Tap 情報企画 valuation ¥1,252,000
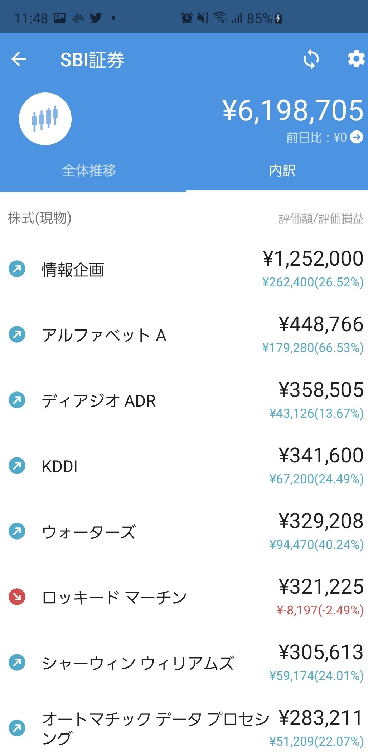 pyautogui.click(x=313, y=259)
